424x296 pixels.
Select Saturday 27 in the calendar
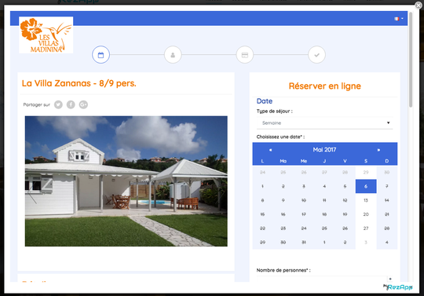[x=366, y=228]
